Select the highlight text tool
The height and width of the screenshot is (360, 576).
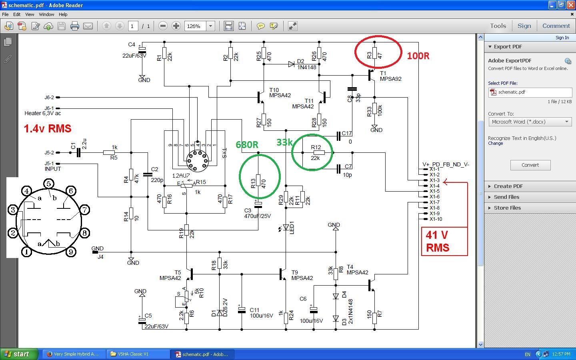click(x=274, y=26)
